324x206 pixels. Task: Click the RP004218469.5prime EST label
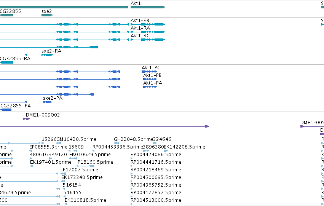coord(156,170)
